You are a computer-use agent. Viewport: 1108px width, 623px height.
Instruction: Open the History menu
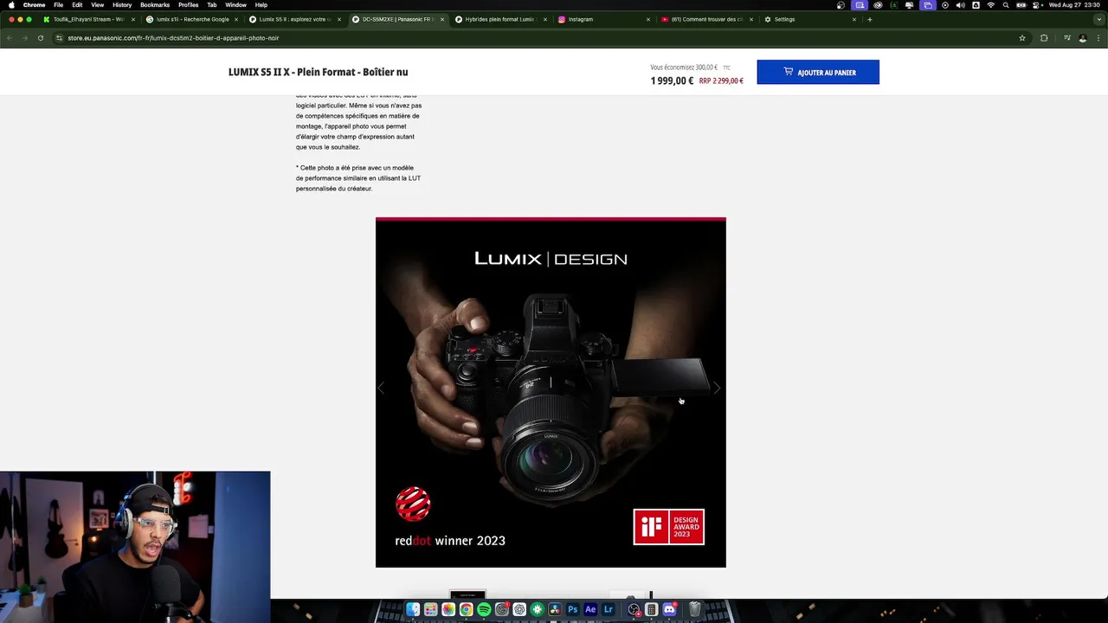pyautogui.click(x=122, y=5)
